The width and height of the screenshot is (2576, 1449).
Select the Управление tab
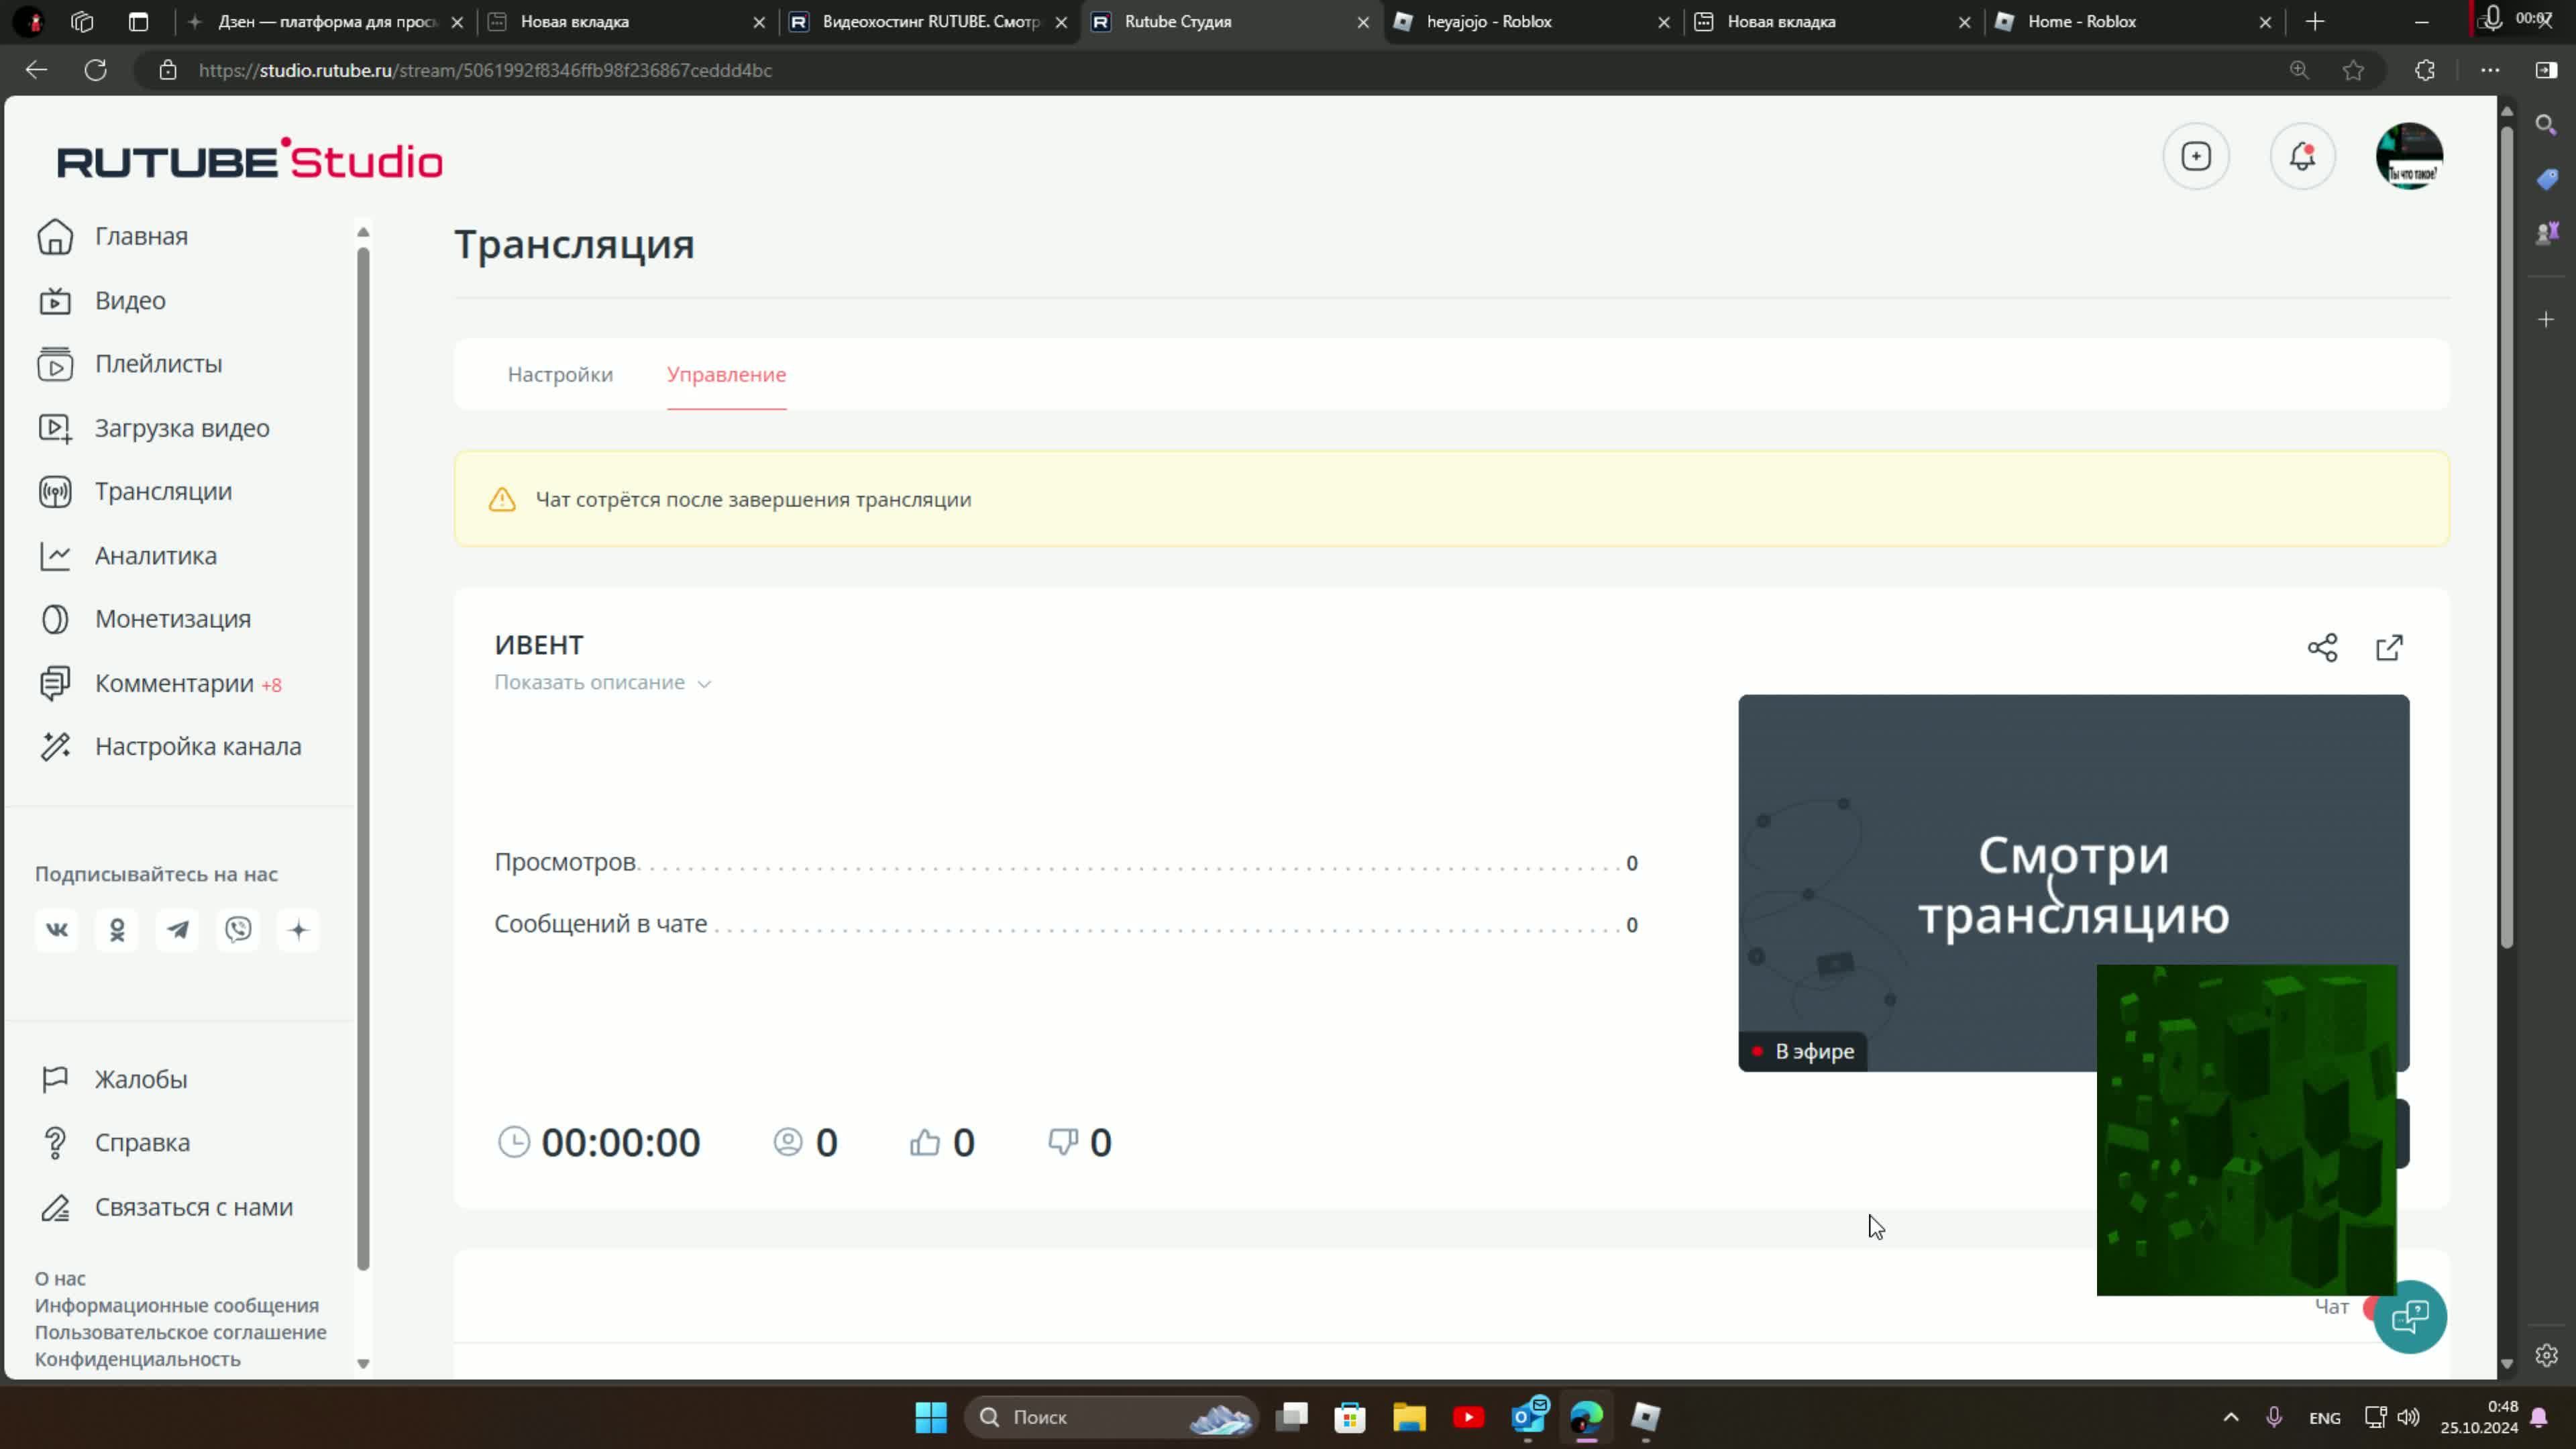pyautogui.click(x=726, y=375)
